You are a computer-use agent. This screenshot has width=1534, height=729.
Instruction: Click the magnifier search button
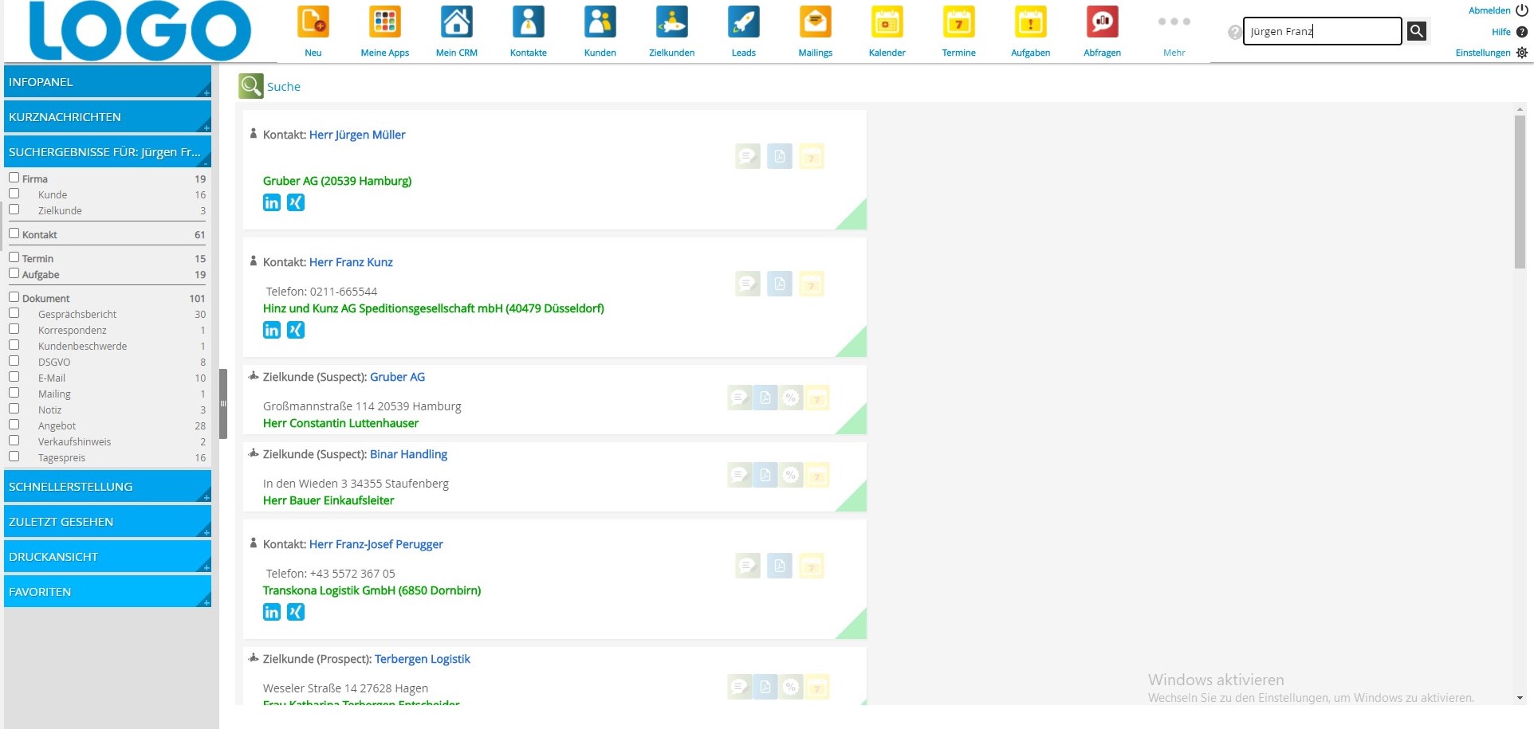click(1417, 31)
